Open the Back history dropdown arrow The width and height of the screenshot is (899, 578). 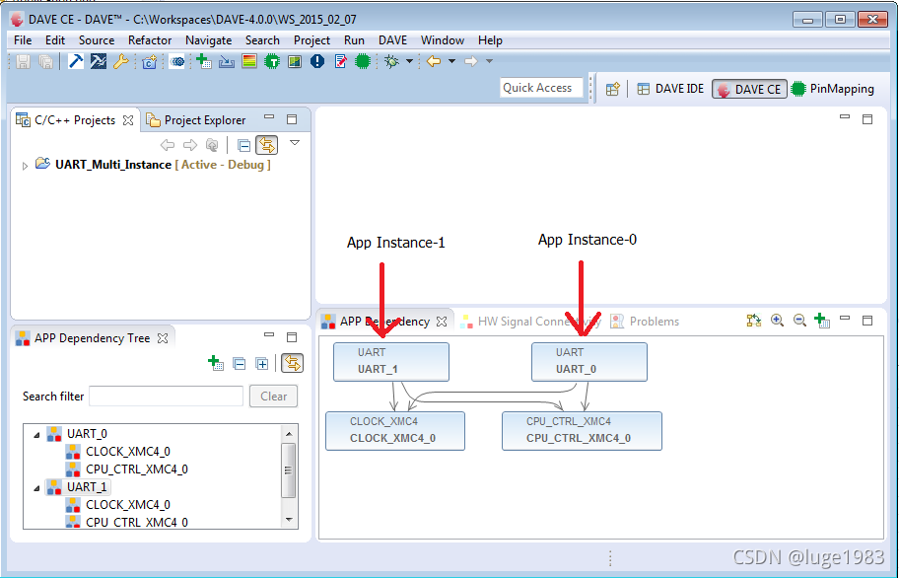pos(451,61)
